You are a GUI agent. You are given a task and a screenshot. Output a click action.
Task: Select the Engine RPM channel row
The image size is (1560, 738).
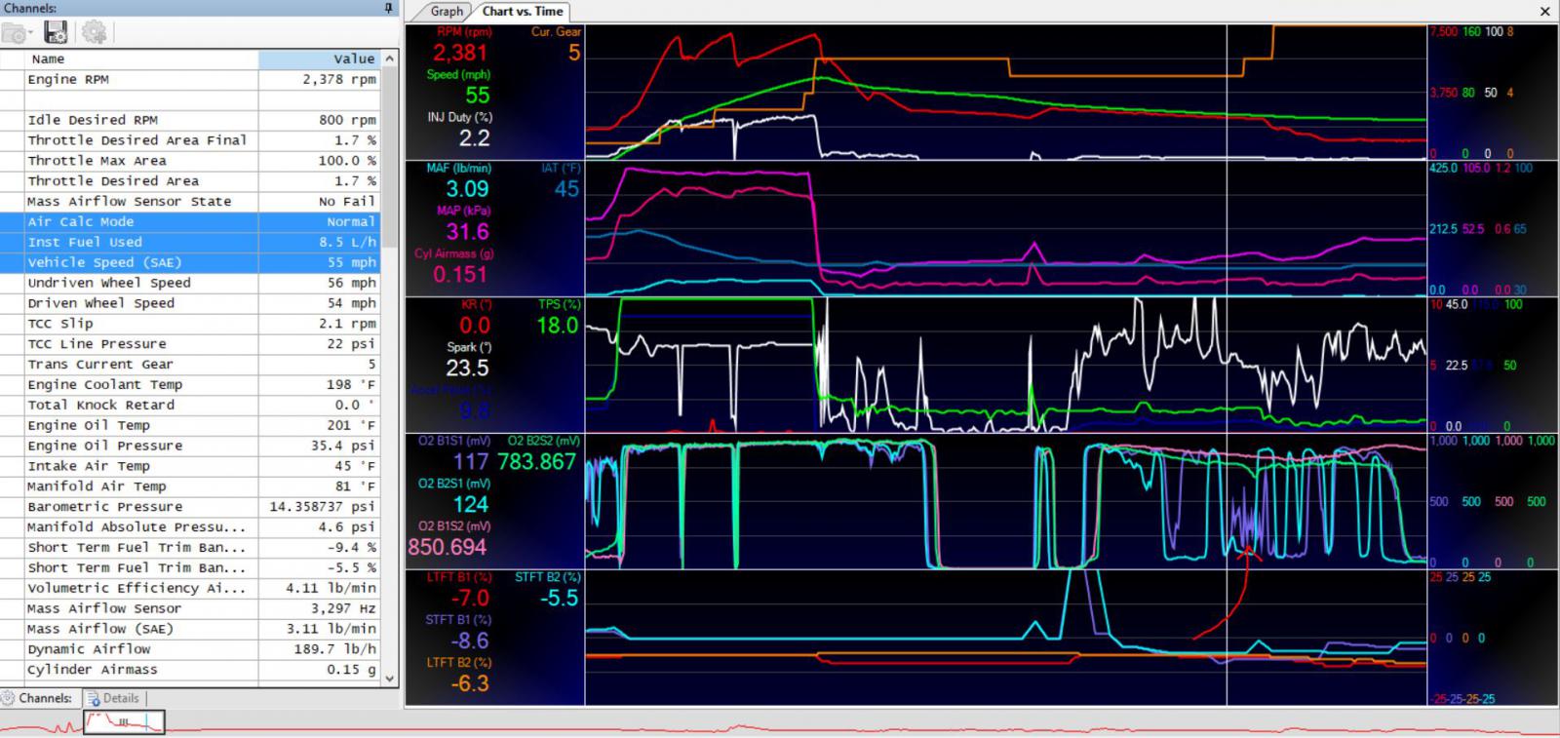coord(190,80)
